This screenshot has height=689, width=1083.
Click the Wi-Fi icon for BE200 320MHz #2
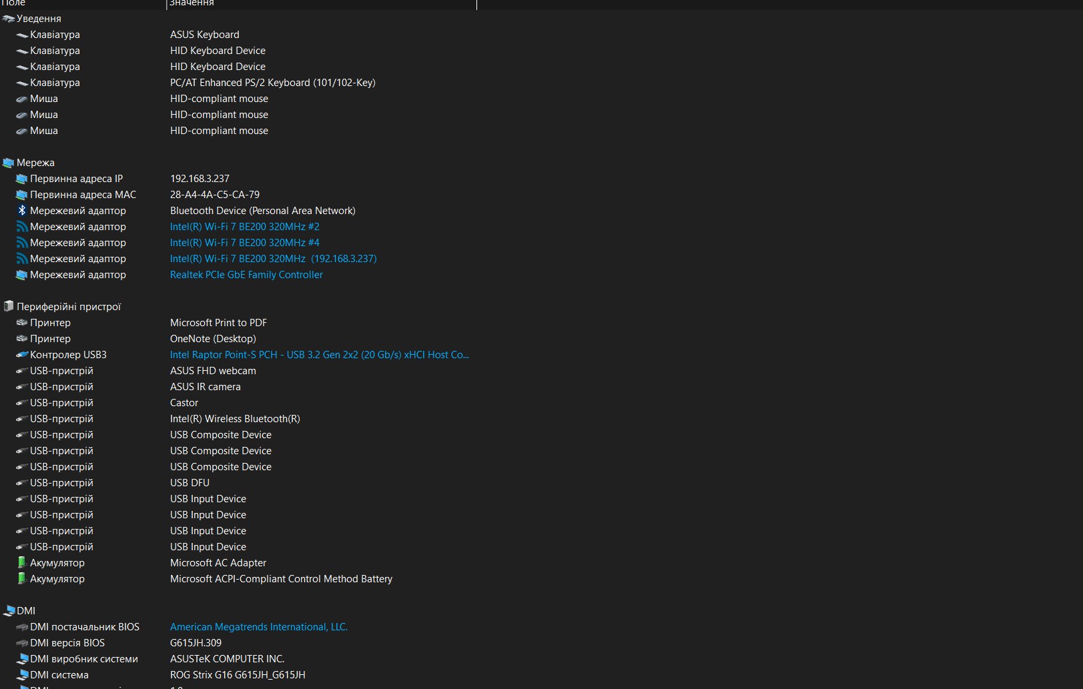point(22,227)
